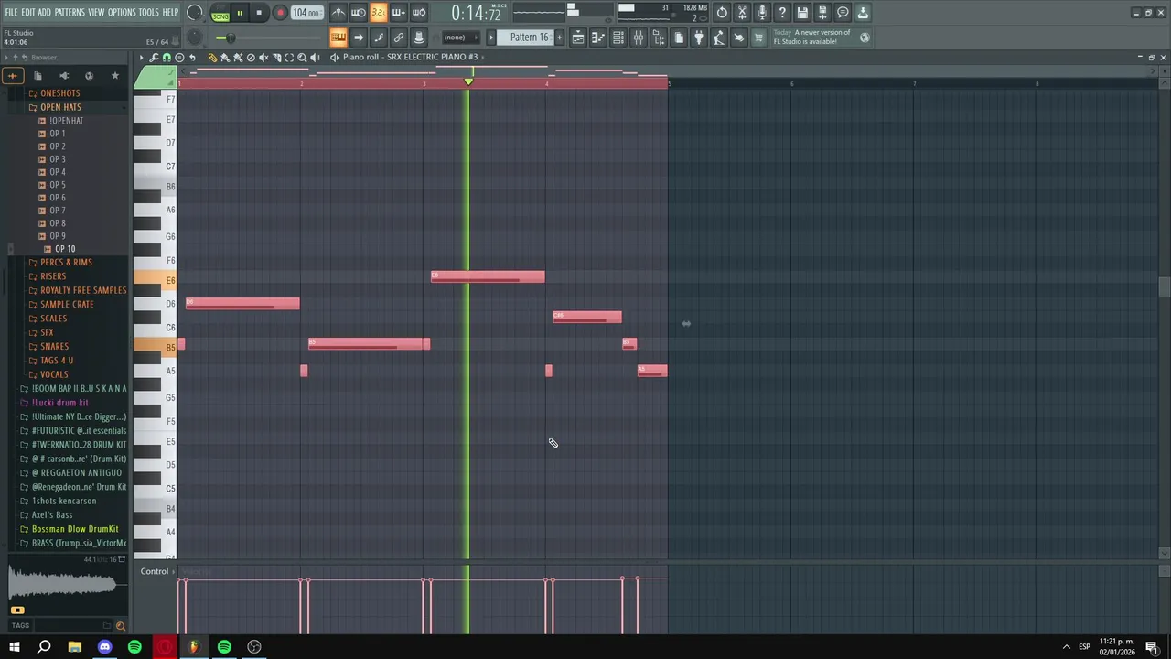This screenshot has width=1171, height=659.
Task: Open the TOOLS menu
Action: point(149,13)
